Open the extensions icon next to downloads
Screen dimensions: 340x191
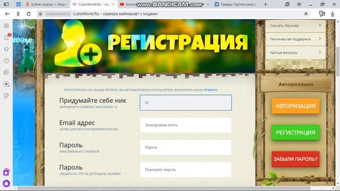322,14
